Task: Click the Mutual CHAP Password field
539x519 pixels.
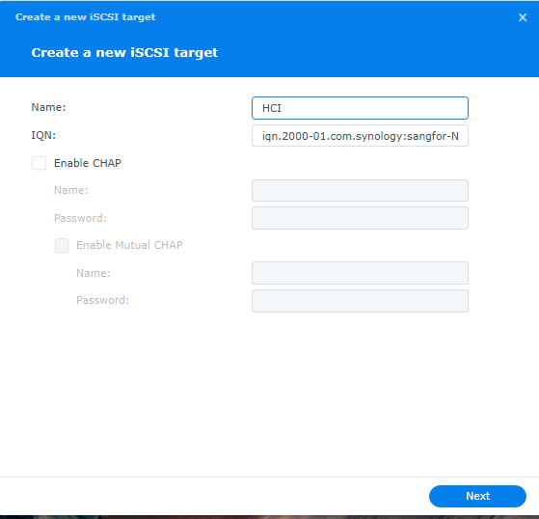Action: [360, 301]
